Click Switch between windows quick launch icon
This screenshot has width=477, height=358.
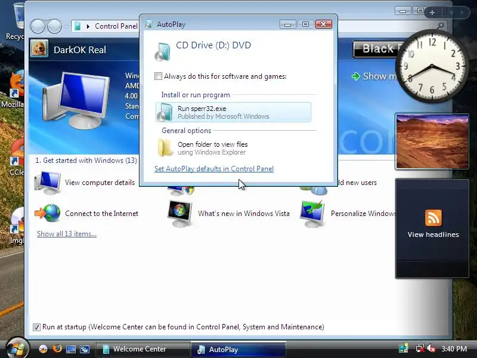[x=84, y=349]
